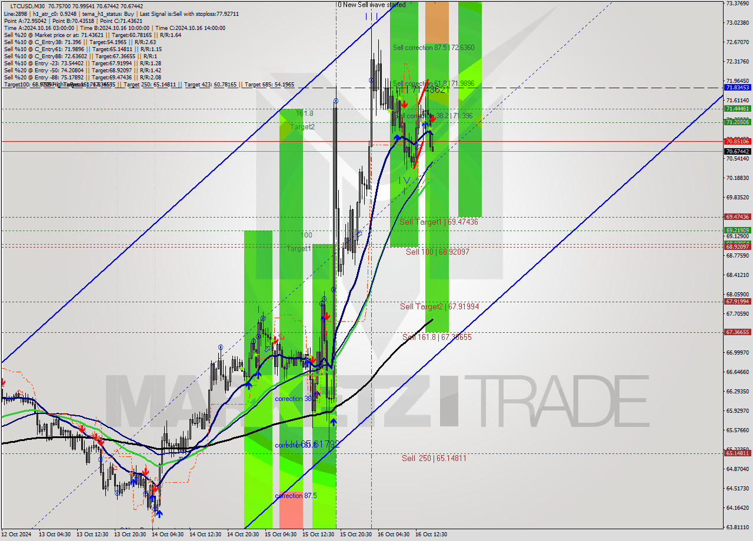
Task: Click the '14 Oct 12:30' time label
Action: point(204,535)
